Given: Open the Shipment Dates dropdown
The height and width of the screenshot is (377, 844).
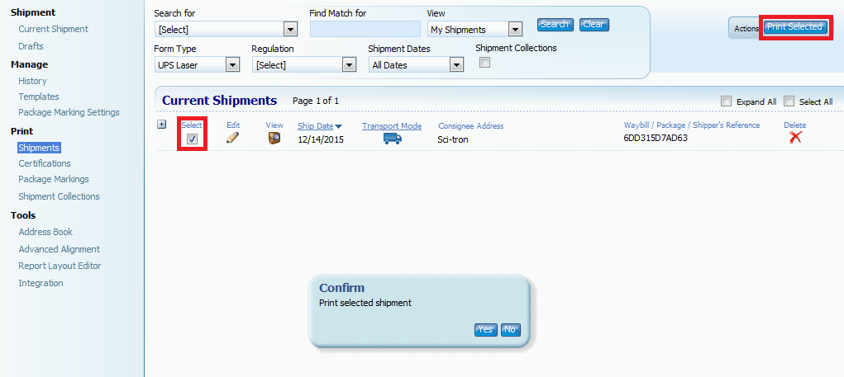Looking at the screenshot, I should click(x=456, y=65).
